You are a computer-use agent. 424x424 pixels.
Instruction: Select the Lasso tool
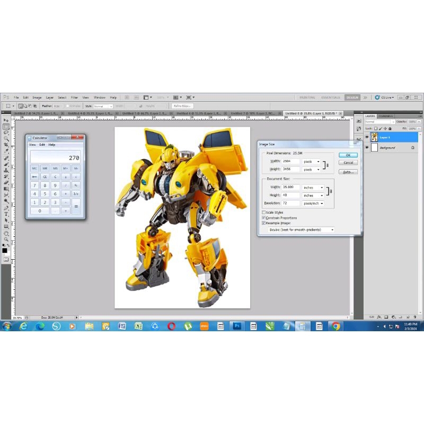[6, 132]
